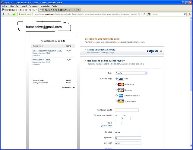This screenshot has width=193, height=150.
Task: Click the Dirección field containing colon 21
Action: tap(128, 143)
